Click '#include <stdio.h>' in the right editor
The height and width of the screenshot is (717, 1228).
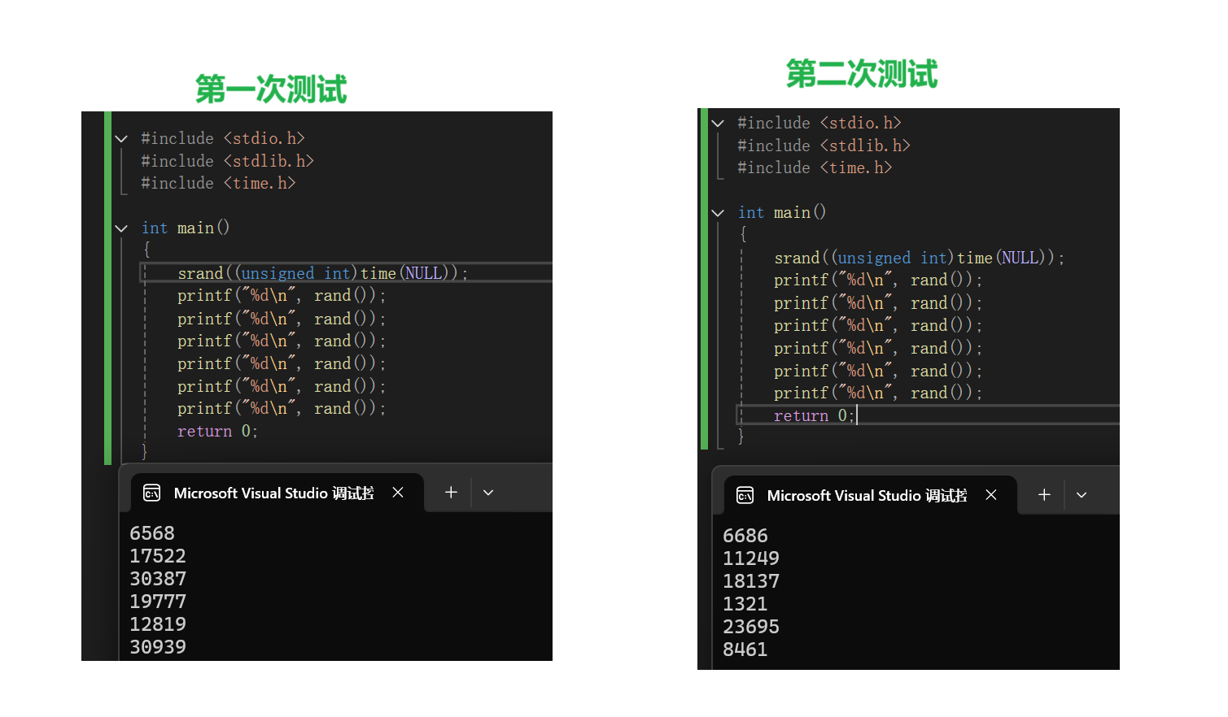point(819,124)
